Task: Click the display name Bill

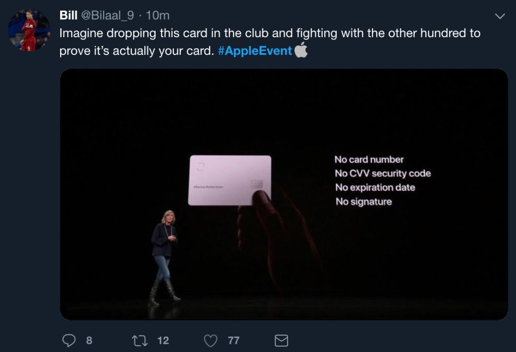Action: point(68,15)
